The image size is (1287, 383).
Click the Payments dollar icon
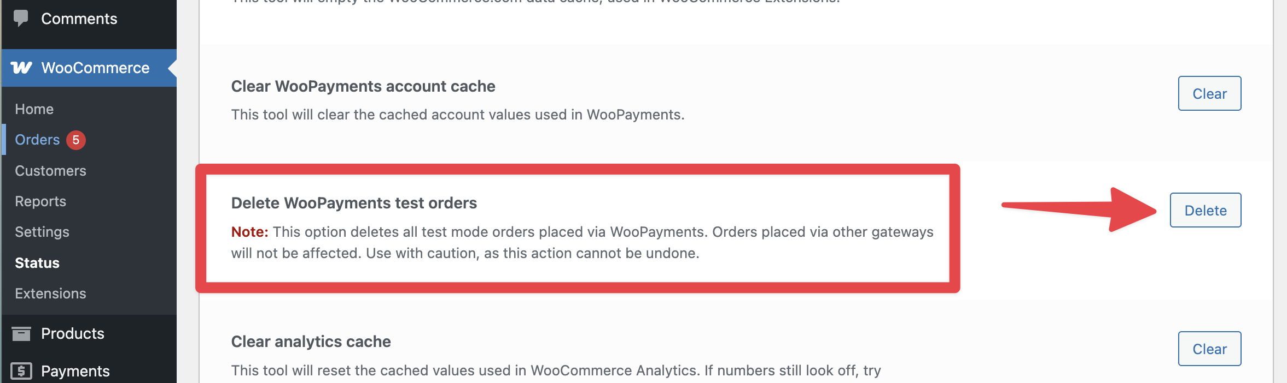tap(21, 371)
